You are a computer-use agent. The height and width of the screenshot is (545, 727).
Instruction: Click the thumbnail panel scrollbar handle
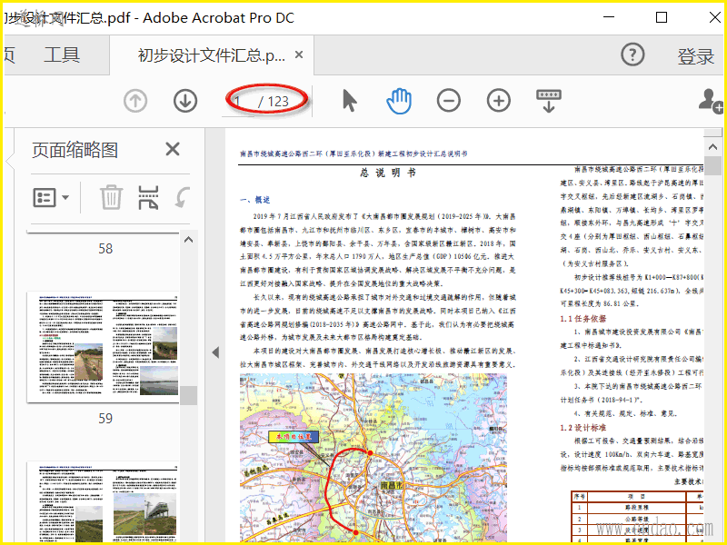click(188, 395)
